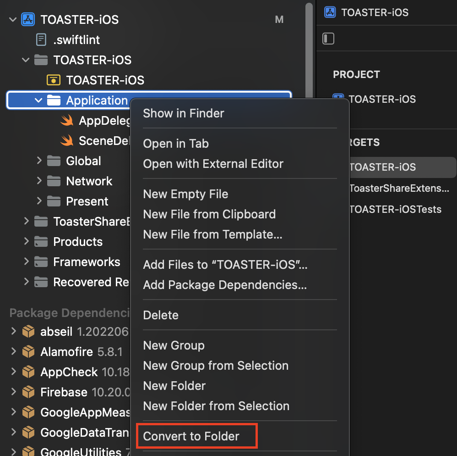Select TOASTER-iOS under PROJECT heading
457x456 pixels.
(x=382, y=99)
